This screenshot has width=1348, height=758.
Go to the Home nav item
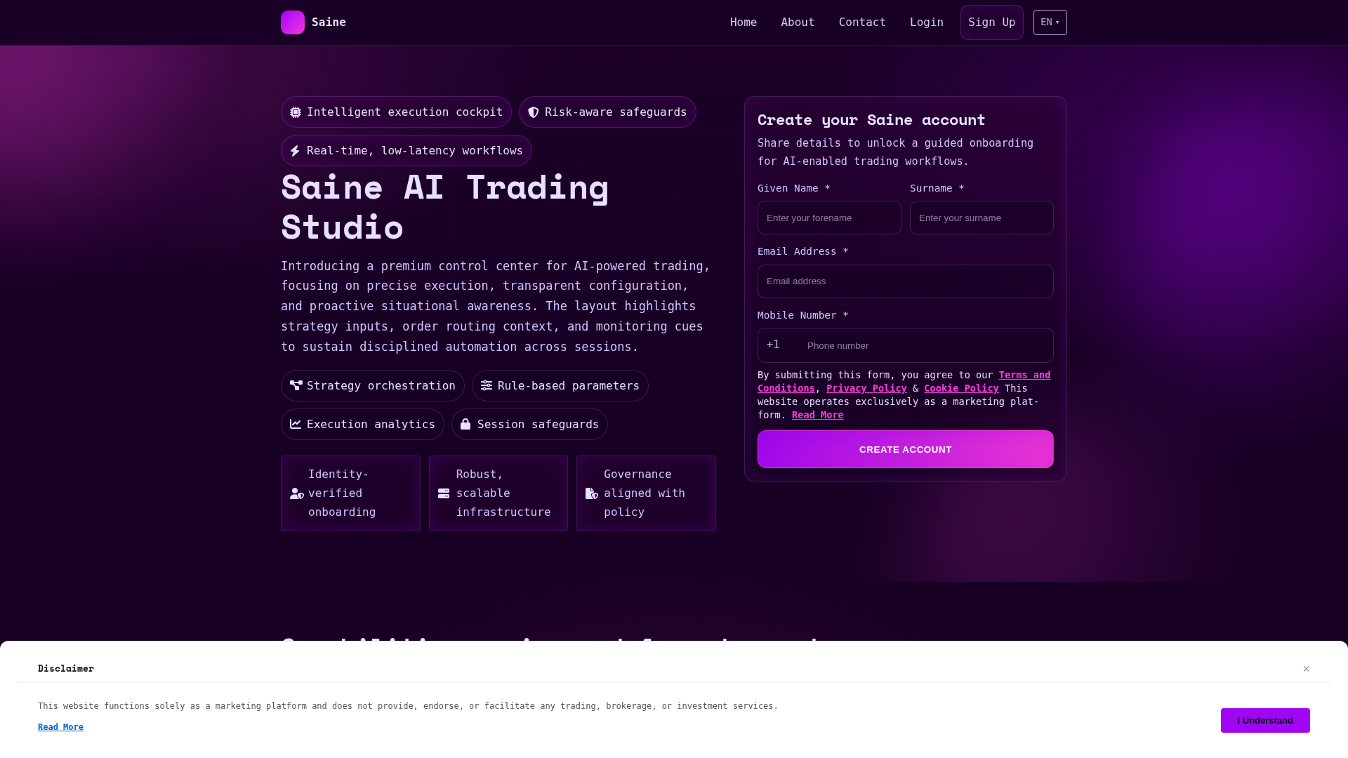click(744, 22)
